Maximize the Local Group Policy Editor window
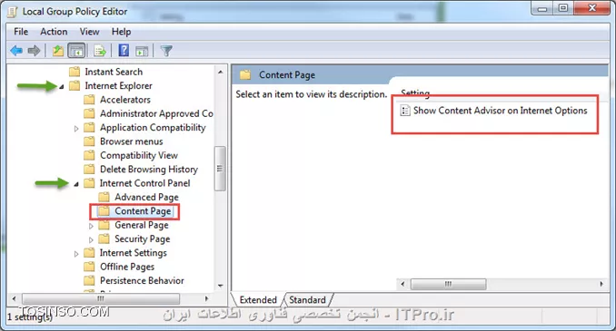Viewport: 616px width, 331px height. point(563,8)
